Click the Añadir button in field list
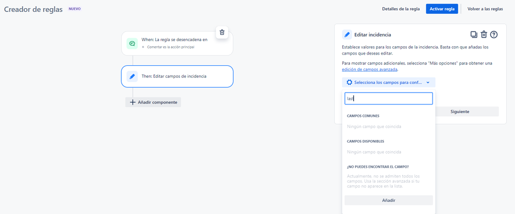515x214 pixels. (x=389, y=200)
